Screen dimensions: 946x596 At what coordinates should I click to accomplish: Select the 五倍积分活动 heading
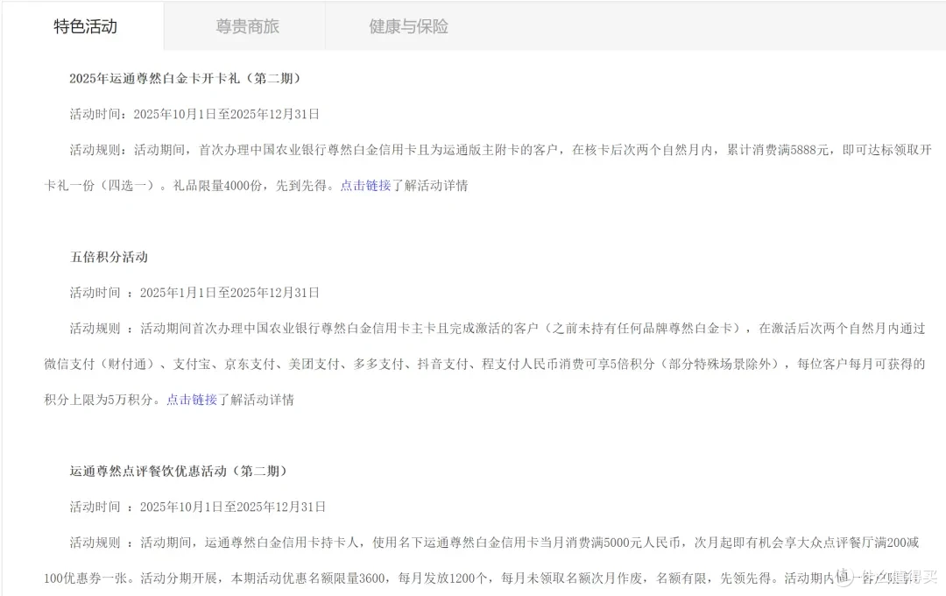[109, 257]
